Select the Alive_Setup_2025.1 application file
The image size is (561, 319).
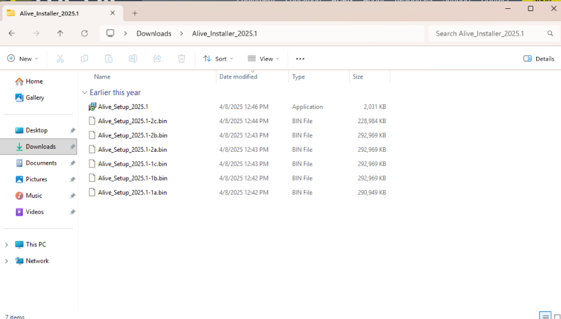click(x=123, y=107)
